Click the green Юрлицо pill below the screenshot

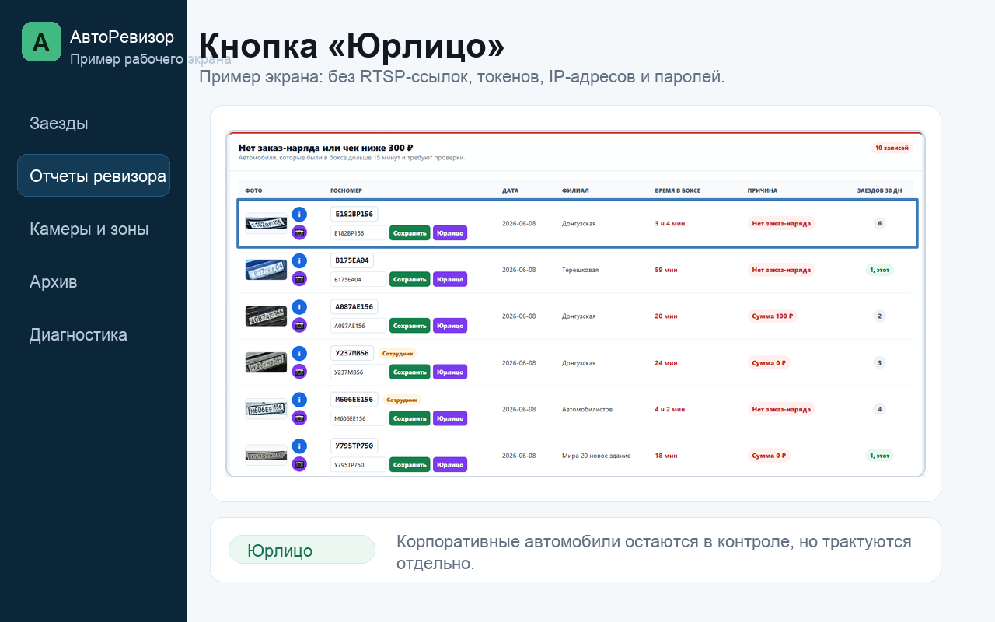point(302,550)
